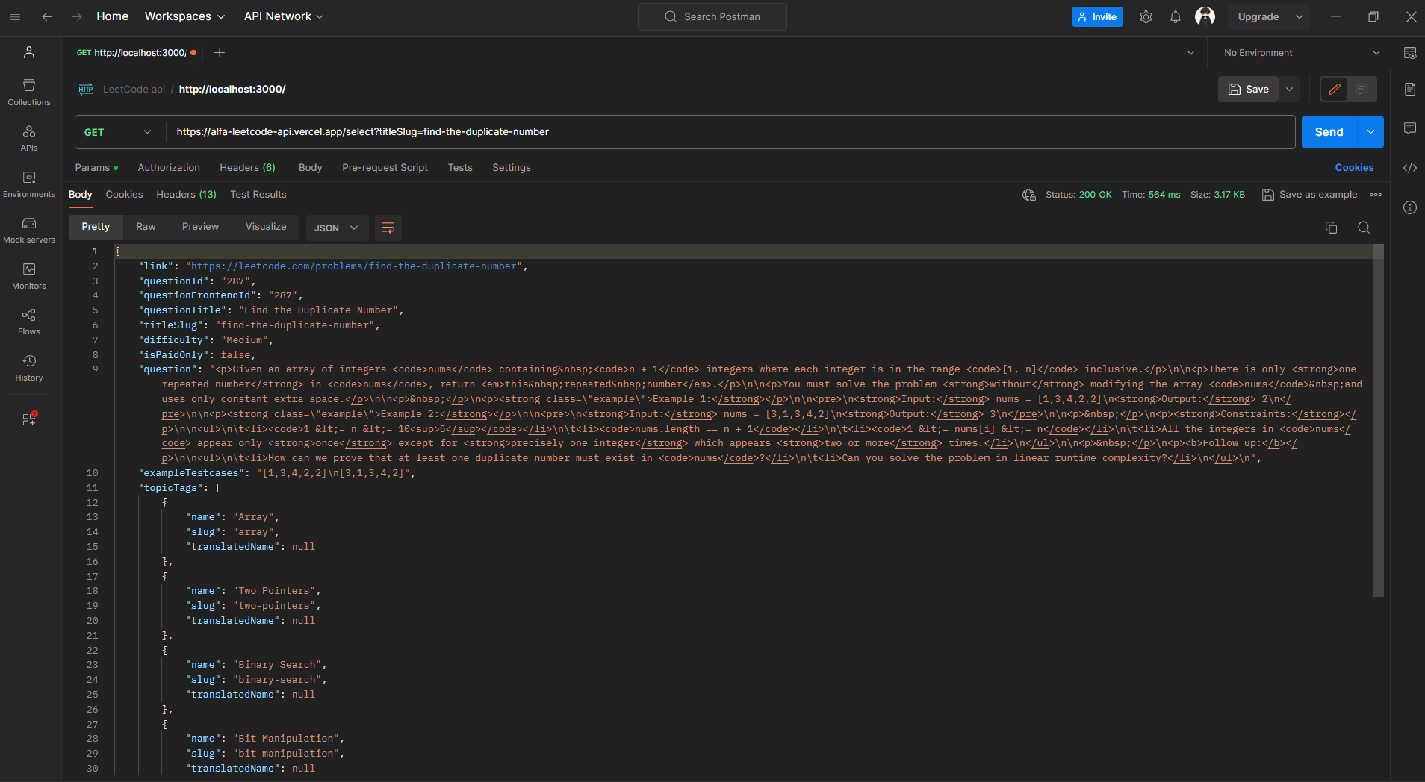The image size is (1425, 782).
Task: Open the Flows sidebar icon
Action: [29, 322]
